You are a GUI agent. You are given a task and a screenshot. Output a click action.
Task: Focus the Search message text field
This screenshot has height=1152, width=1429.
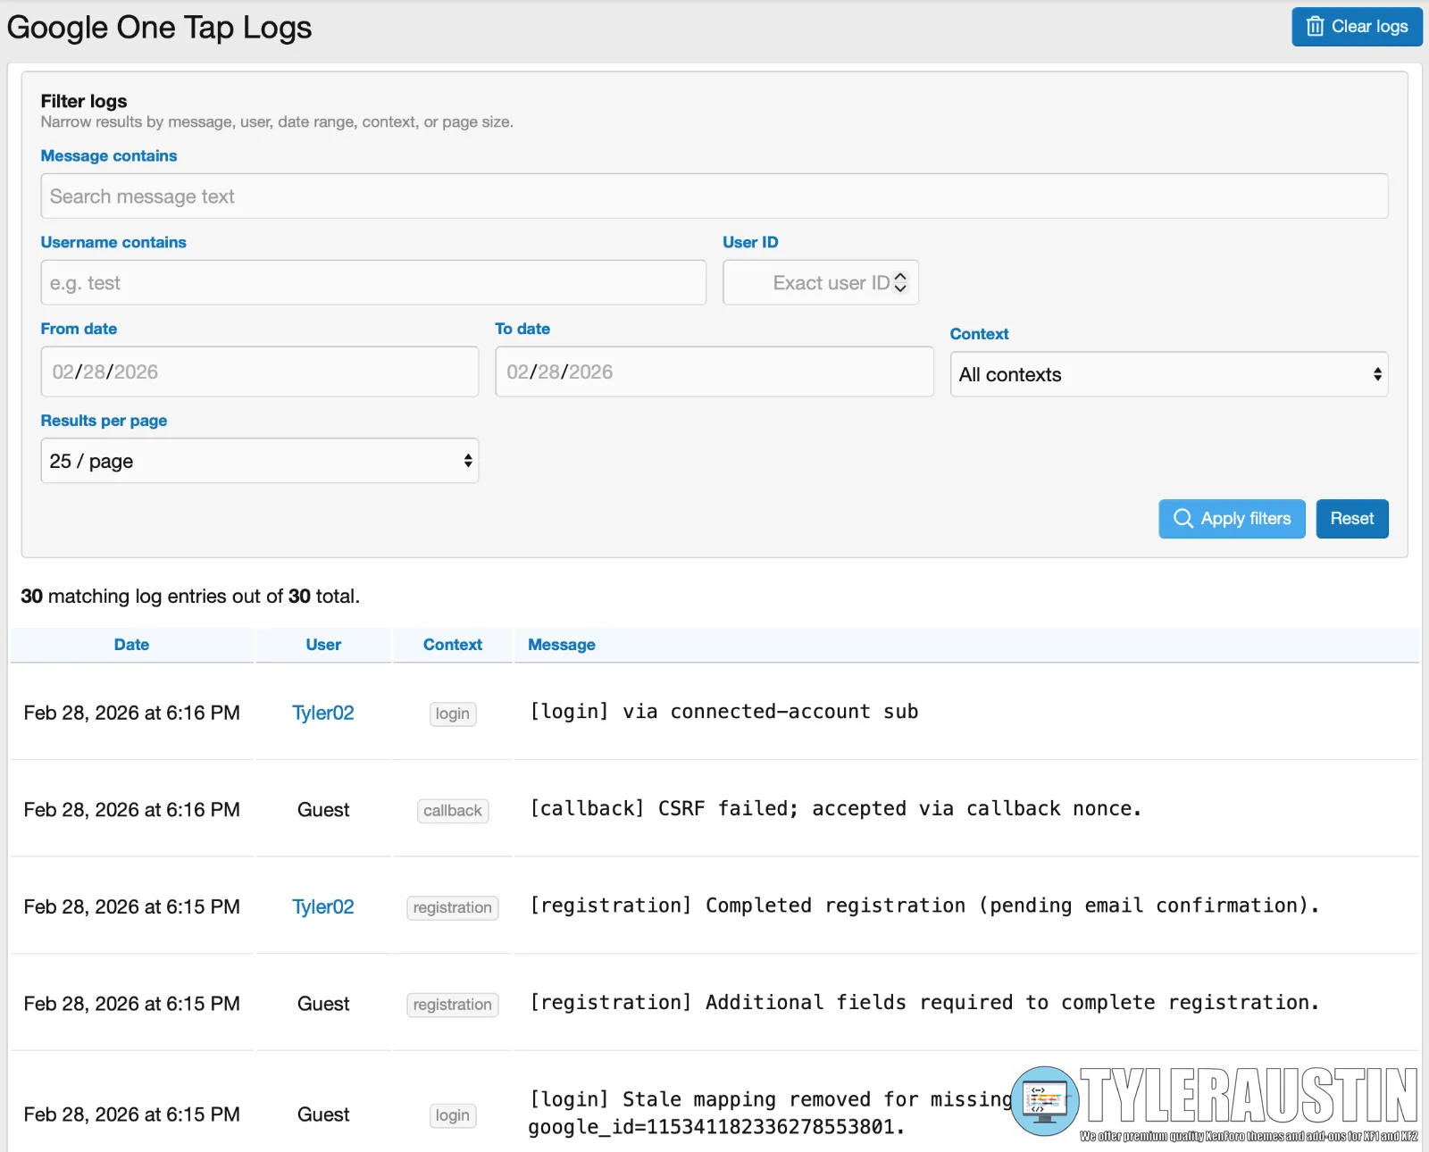click(714, 196)
